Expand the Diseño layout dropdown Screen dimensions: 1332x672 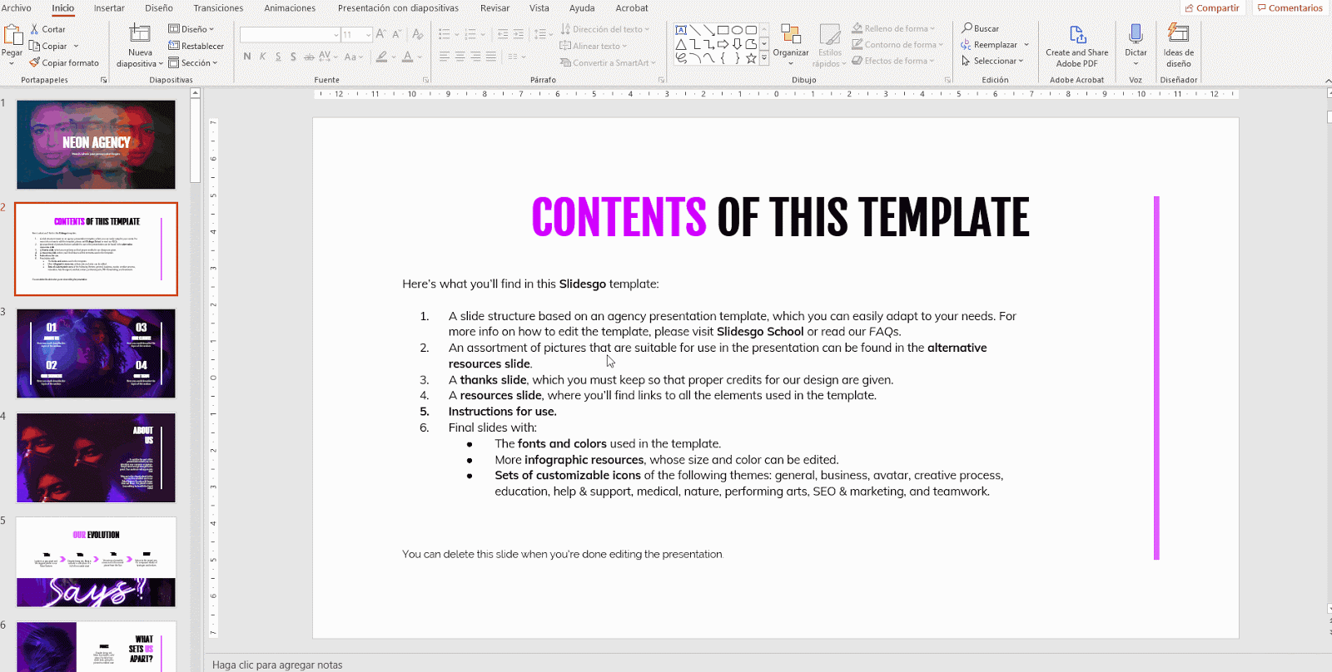191,29
